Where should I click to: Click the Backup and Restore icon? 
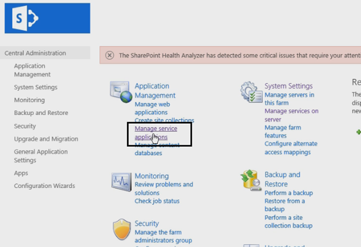pos(251,180)
